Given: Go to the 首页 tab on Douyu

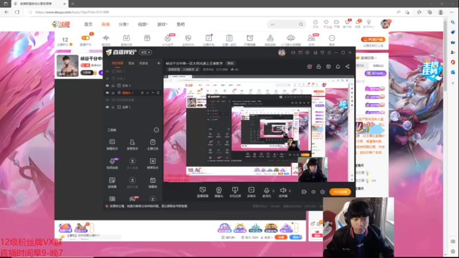Looking at the screenshot, I should (88, 24).
